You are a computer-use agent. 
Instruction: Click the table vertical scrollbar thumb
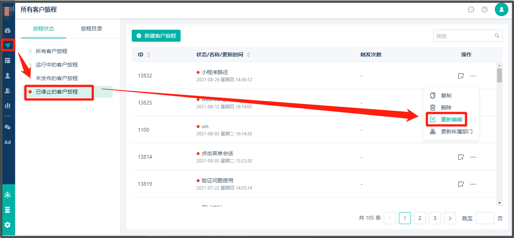click(500, 75)
